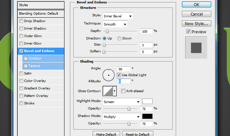The image size is (230, 136).
Task: Click the Cancel button
Action: [196, 14]
